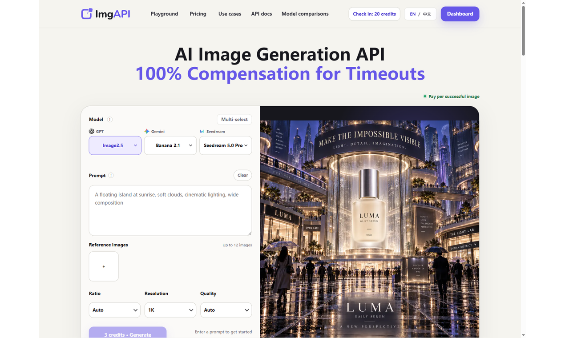Open the GPT Image2.5 model dropdown
The height and width of the screenshot is (338, 565).
pos(115,145)
